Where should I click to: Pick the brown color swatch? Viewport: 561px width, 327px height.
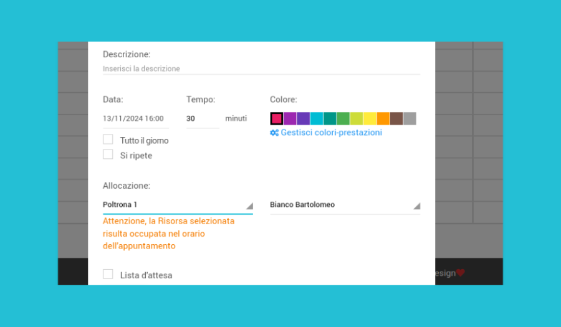tap(396, 118)
